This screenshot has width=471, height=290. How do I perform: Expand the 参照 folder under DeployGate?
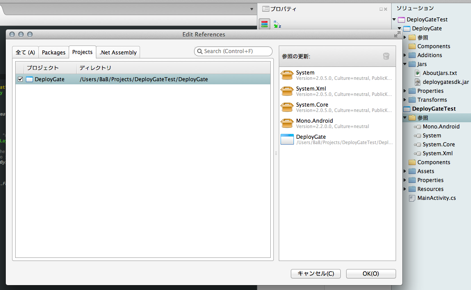[x=405, y=37]
